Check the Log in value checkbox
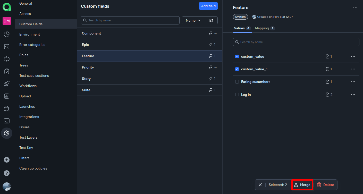The height and width of the screenshot is (194, 363). click(x=237, y=95)
